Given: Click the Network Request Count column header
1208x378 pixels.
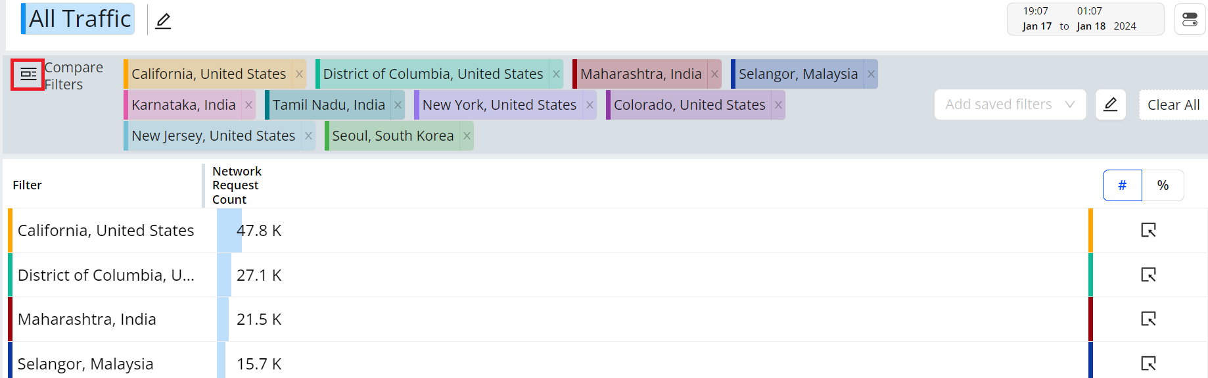Looking at the screenshot, I should click(237, 185).
